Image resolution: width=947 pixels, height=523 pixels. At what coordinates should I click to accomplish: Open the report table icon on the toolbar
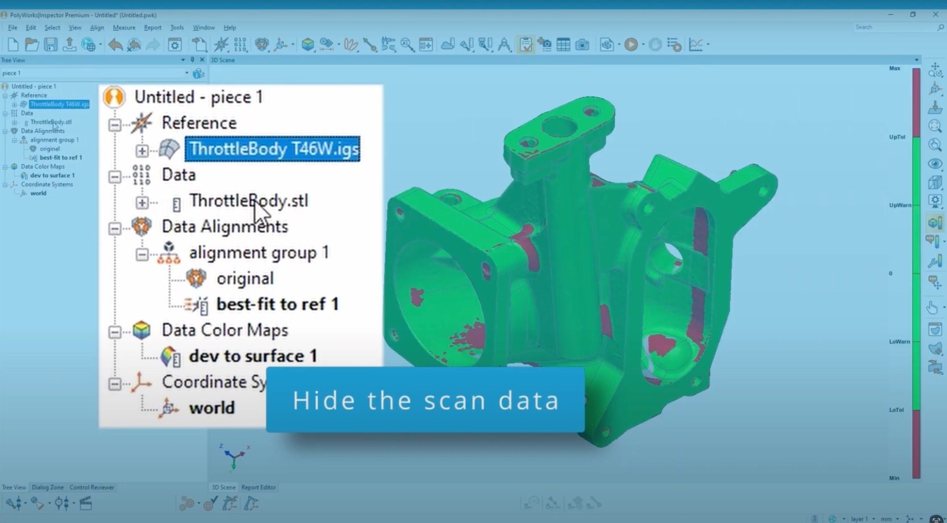pyautogui.click(x=563, y=44)
